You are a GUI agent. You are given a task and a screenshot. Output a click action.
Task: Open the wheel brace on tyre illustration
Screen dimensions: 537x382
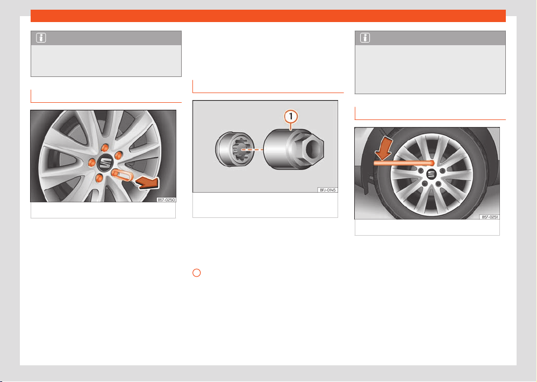click(x=427, y=173)
